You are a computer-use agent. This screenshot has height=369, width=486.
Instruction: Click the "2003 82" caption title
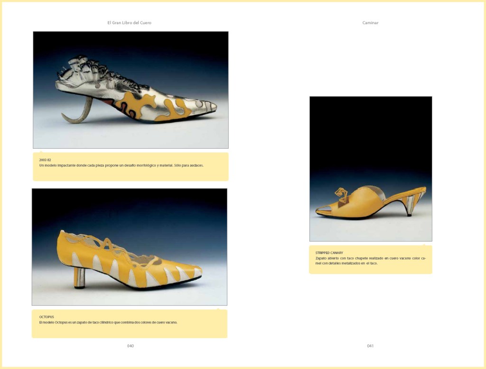click(x=45, y=160)
